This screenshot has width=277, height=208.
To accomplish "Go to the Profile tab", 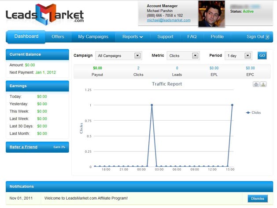I will pos(217,36).
